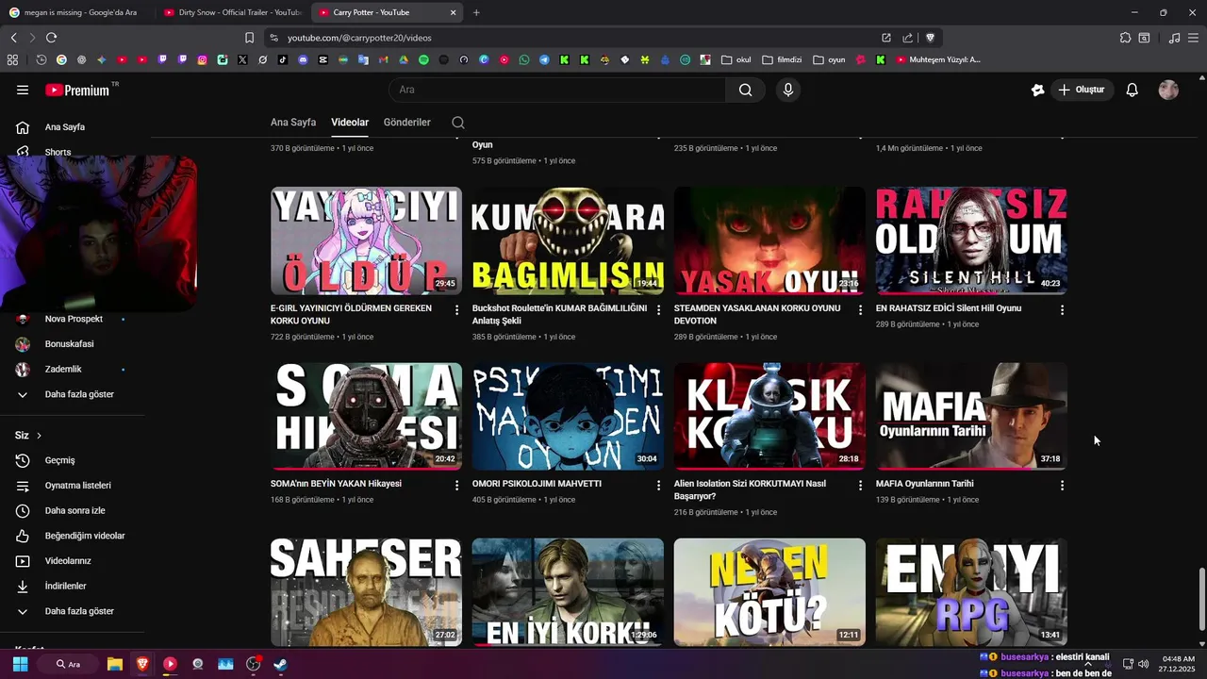Click the YouTube search input field
1207x679 pixels.
click(557, 90)
